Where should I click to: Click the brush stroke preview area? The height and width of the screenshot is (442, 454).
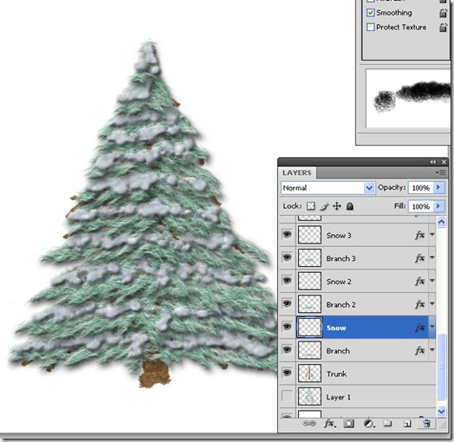(x=408, y=98)
